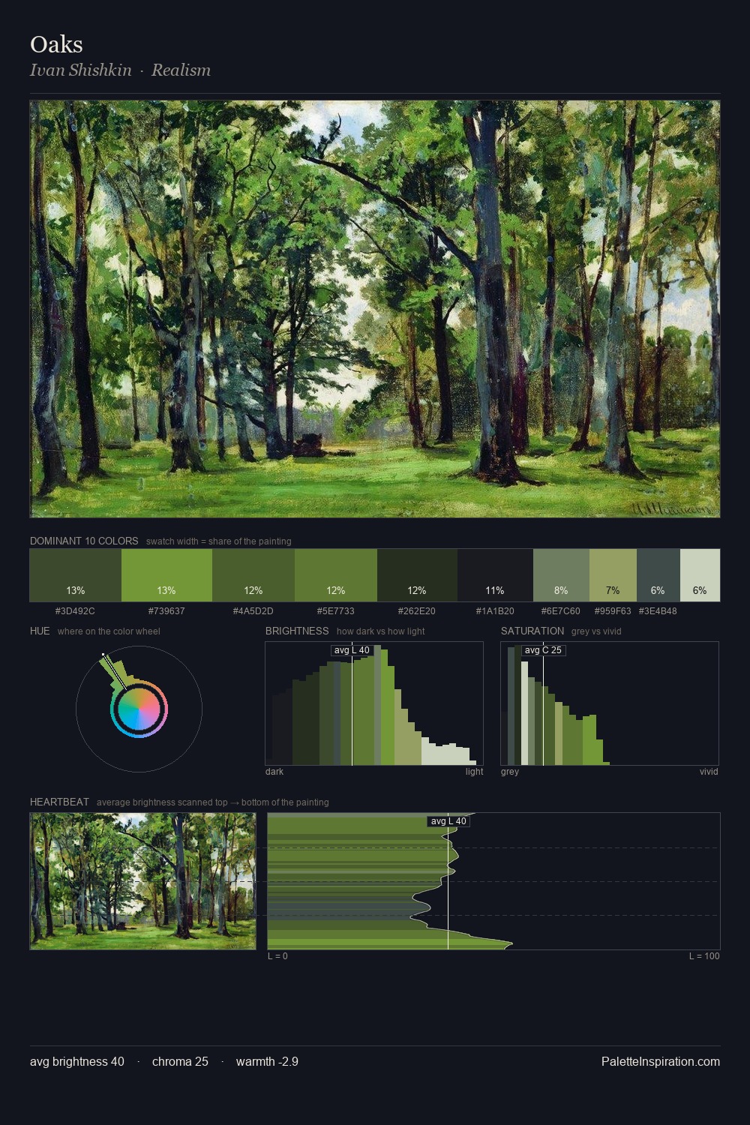750x1125 pixels.
Task: Click the 'Realism' style label
Action: tap(181, 70)
